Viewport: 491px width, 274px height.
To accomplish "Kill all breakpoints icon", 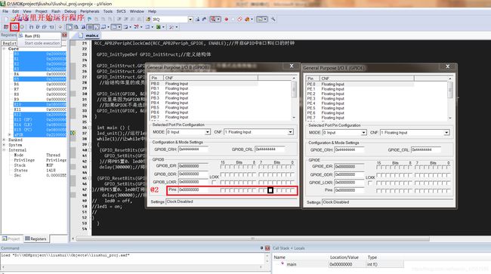I will pyautogui.click(x=247, y=20).
